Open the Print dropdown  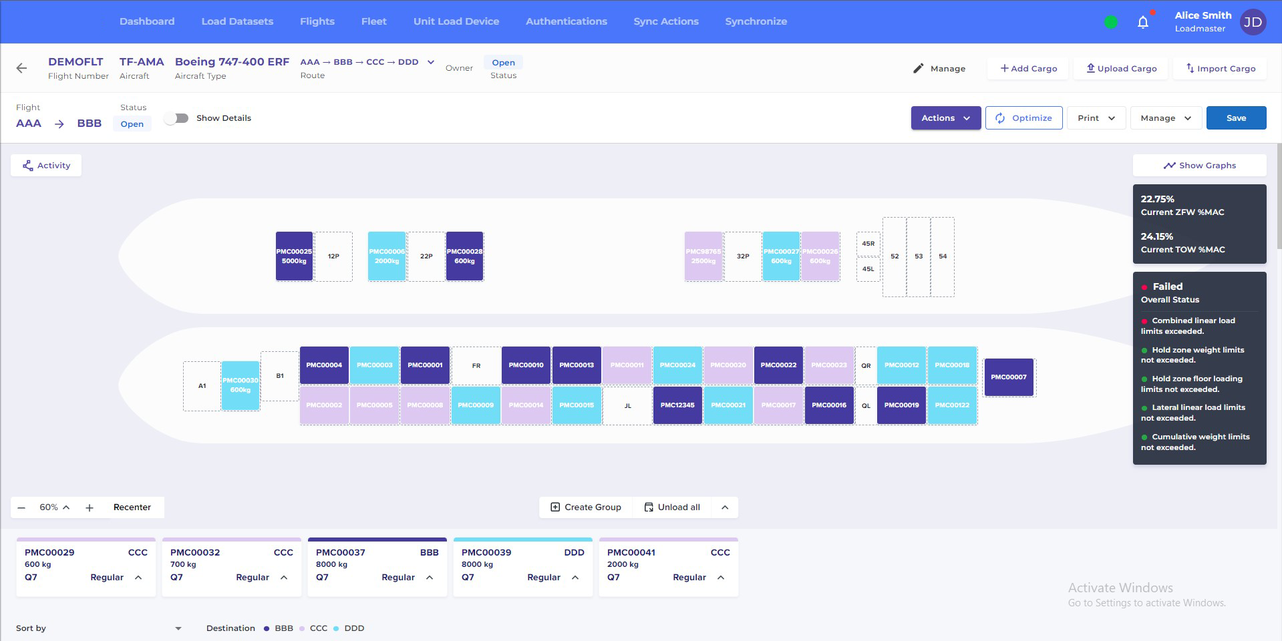coord(1096,118)
